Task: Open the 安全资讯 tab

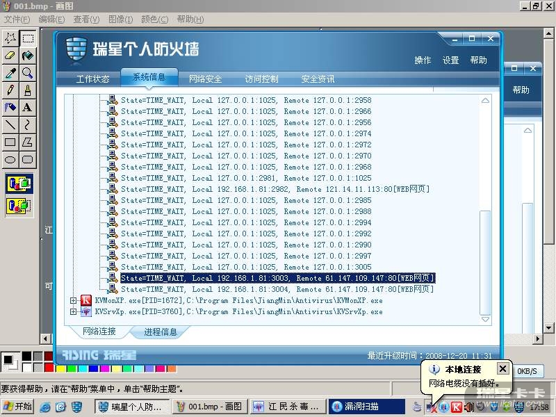Action: coord(318,79)
